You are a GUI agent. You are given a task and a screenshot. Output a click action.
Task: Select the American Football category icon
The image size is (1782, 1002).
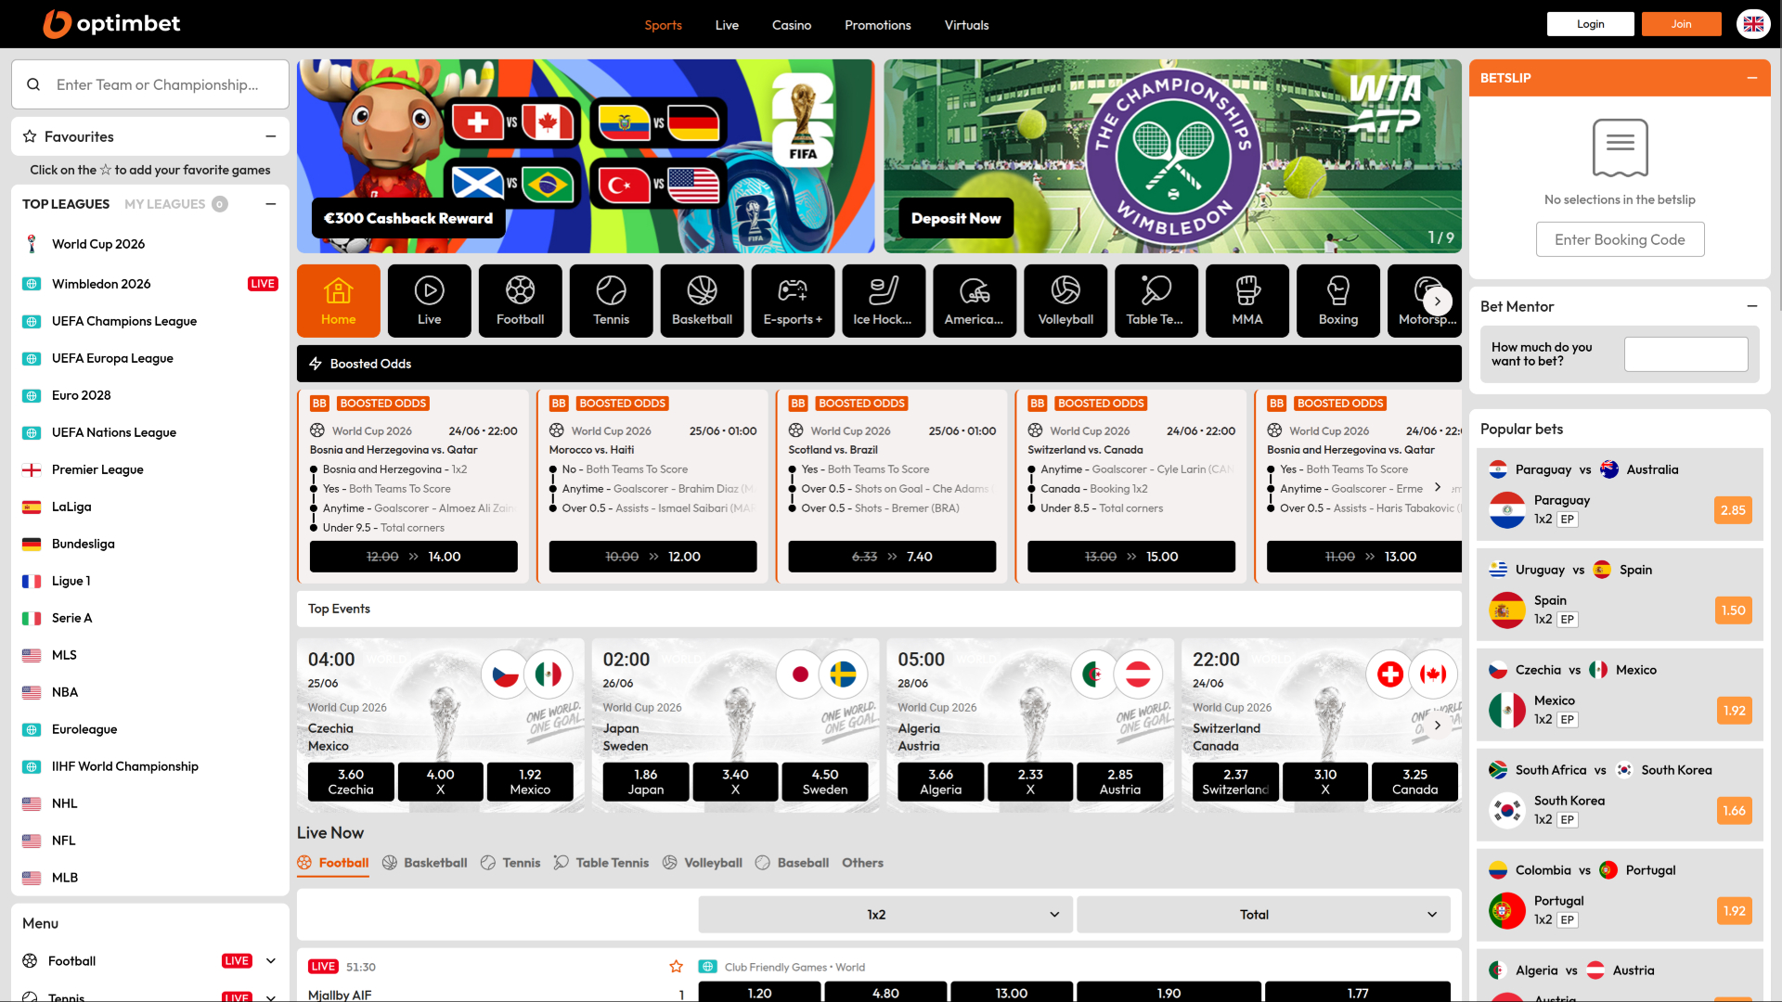pyautogui.click(x=975, y=301)
